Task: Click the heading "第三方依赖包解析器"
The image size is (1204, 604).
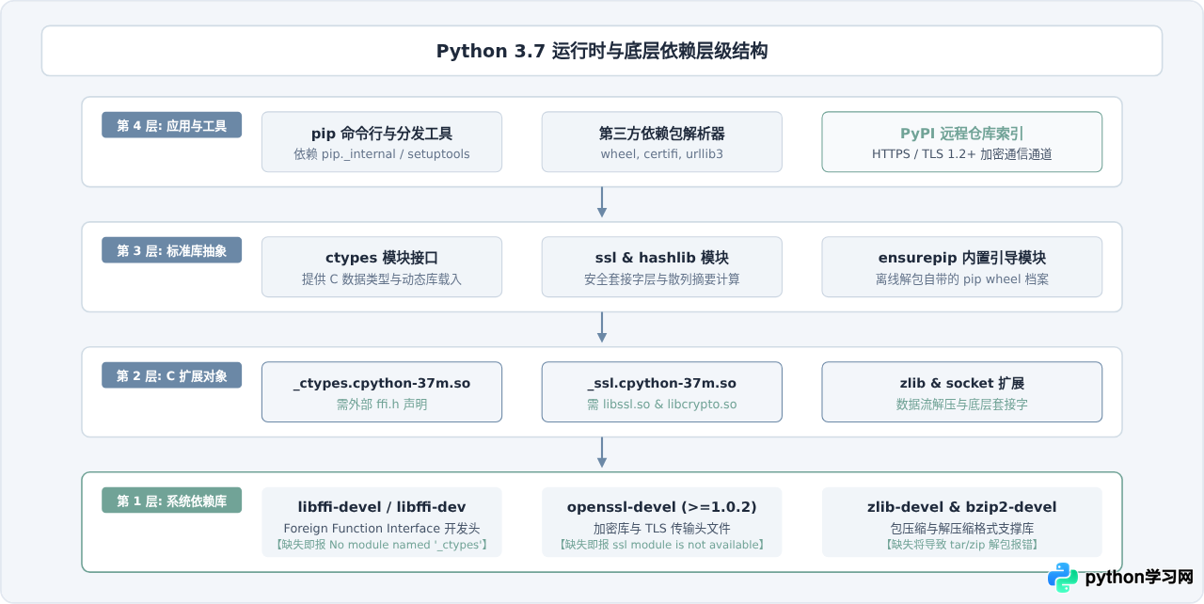Action: coord(662,134)
